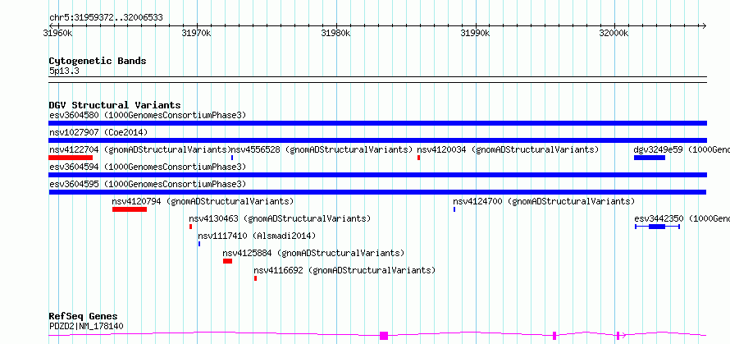730x344 pixels.
Task: Click the esv3604594 variant label
Action: pyautogui.click(x=148, y=167)
